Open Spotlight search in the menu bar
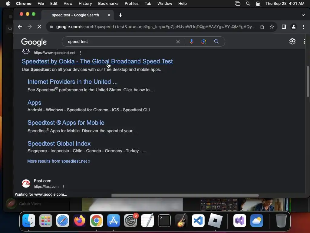Viewport: 310px width, 233px height. pyautogui.click(x=248, y=3)
